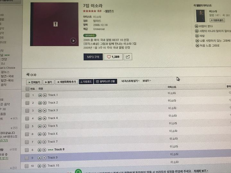This screenshot has height=173, width=231.
Task: Play Track 1 using its play icon
Action: pos(40,95)
